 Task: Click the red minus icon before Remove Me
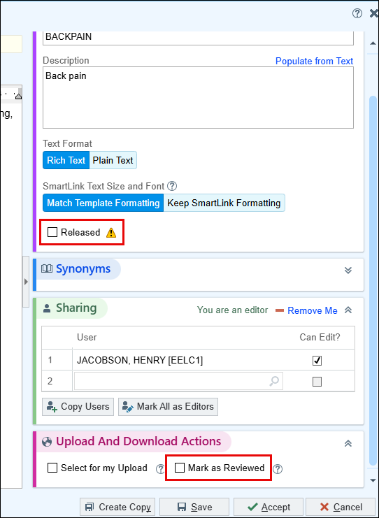pos(280,310)
